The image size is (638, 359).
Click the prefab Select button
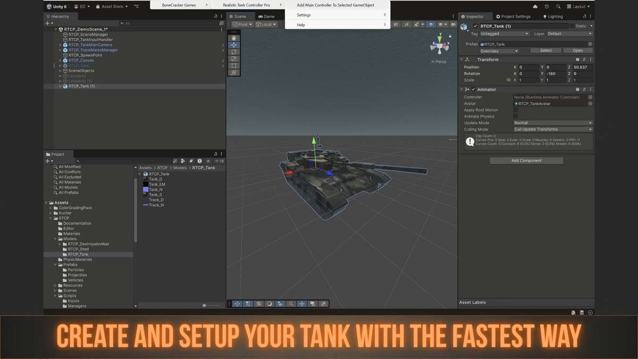pos(546,51)
